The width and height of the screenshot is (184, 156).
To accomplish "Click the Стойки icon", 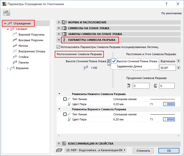I will coord(15,57).
